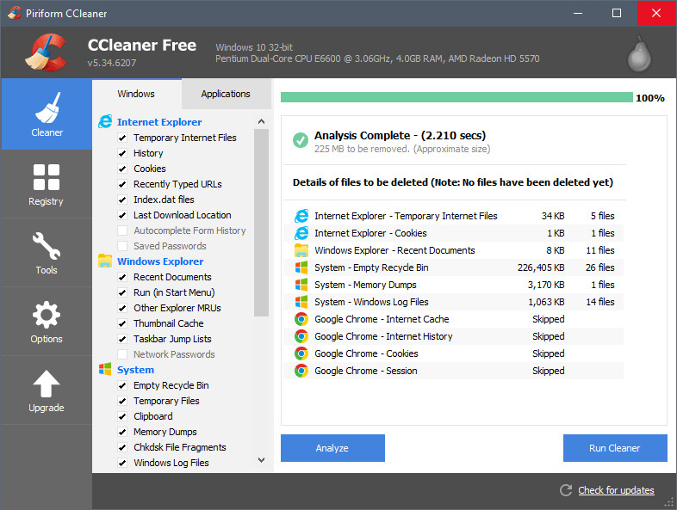Uncheck Temporary Internet Files checkbox
677x510 pixels.
coord(122,138)
